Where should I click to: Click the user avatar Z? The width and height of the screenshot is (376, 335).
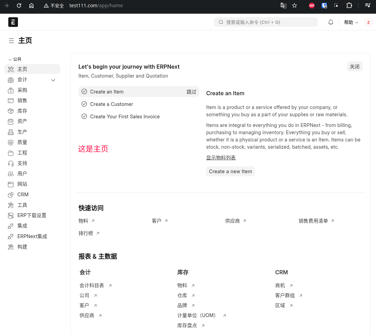coord(368,22)
